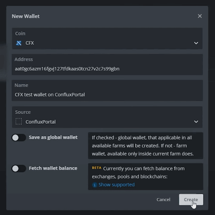
Task: Toggle Save as global wallet switch
Action: tap(19, 138)
